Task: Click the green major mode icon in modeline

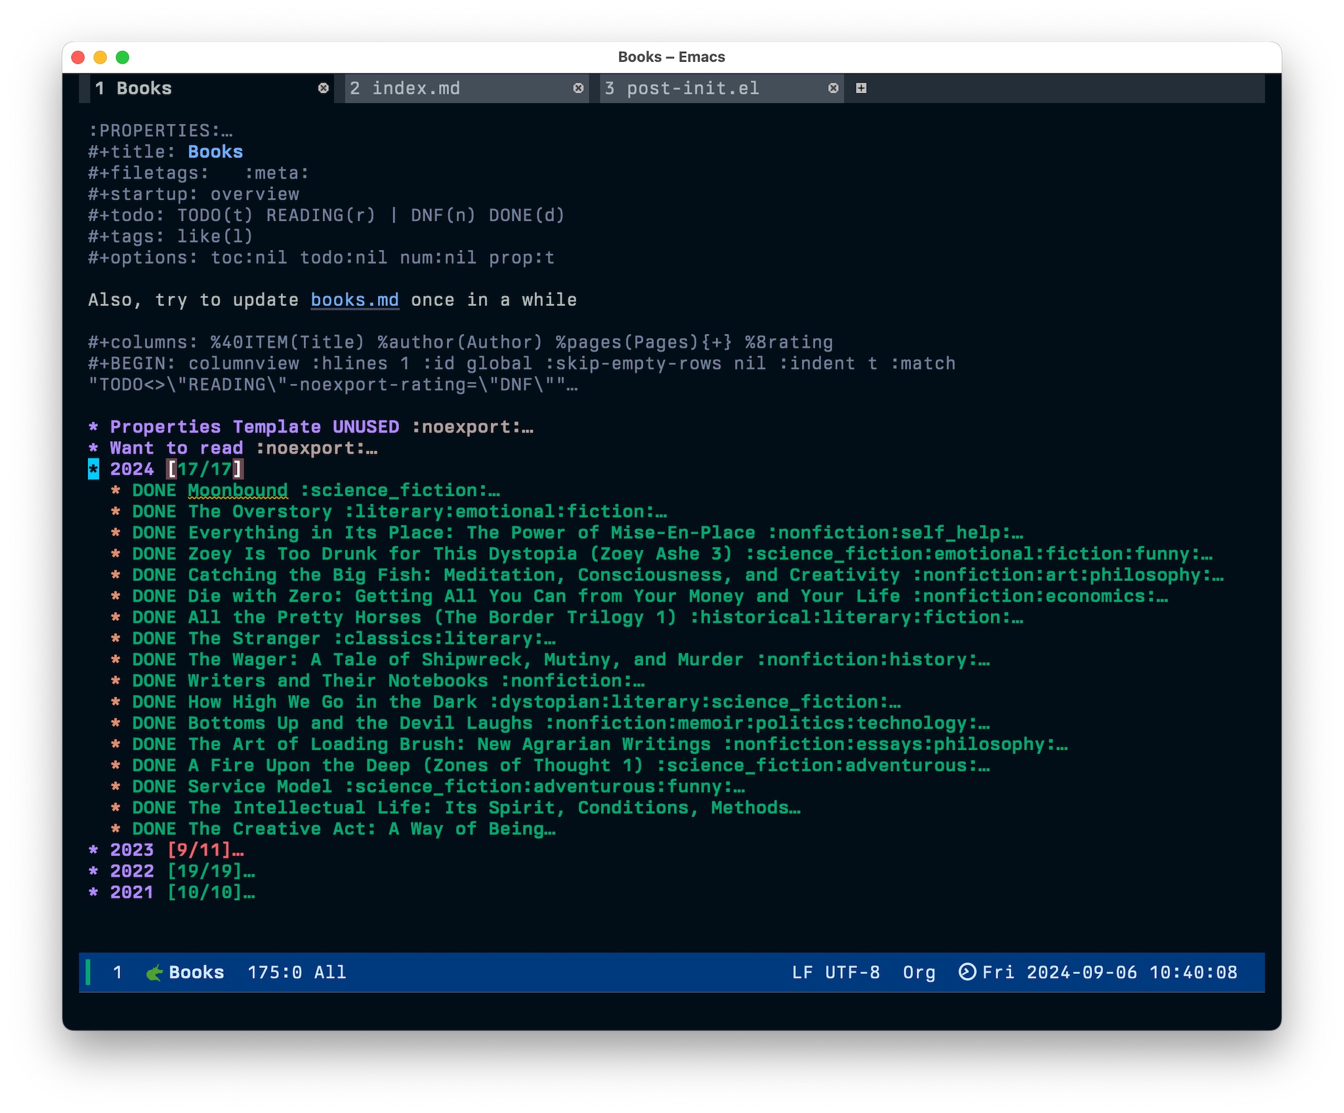Action: click(154, 973)
